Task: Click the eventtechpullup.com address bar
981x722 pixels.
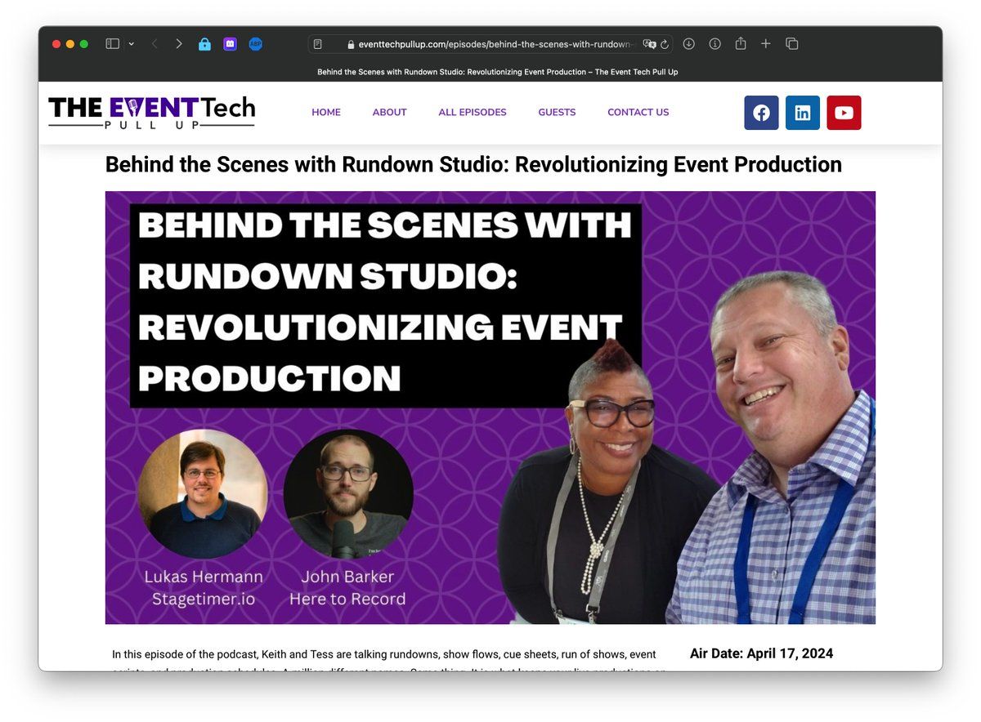Action: (x=490, y=44)
